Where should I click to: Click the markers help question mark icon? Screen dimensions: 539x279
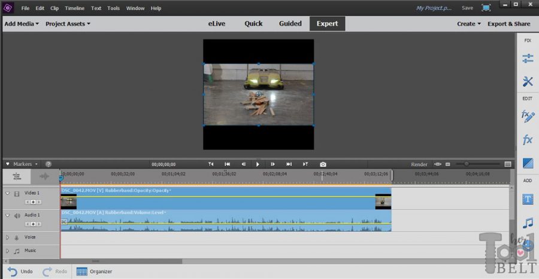[x=49, y=164]
